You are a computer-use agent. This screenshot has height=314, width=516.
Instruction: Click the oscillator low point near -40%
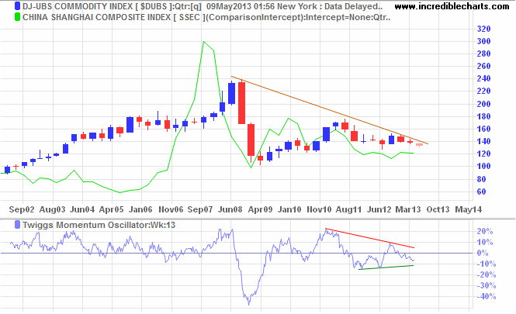pyautogui.click(x=248, y=303)
